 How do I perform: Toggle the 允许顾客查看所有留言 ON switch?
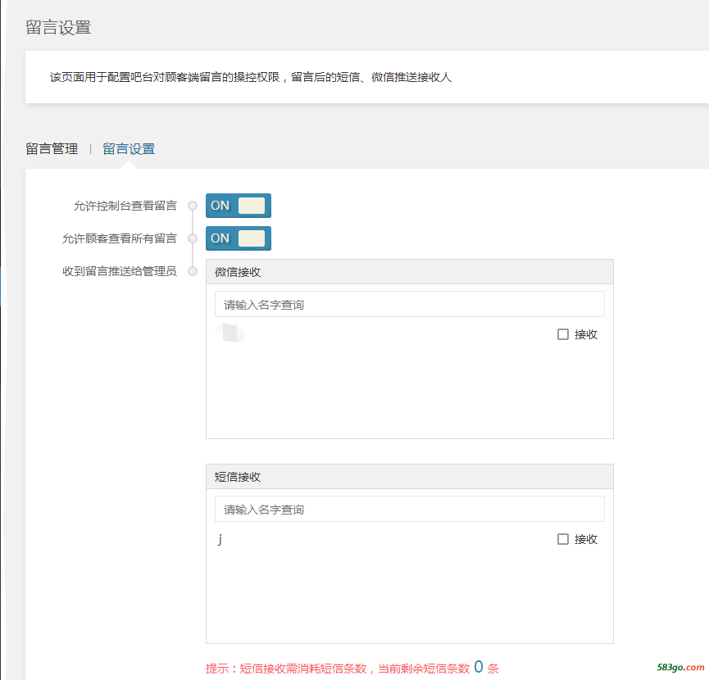point(239,238)
